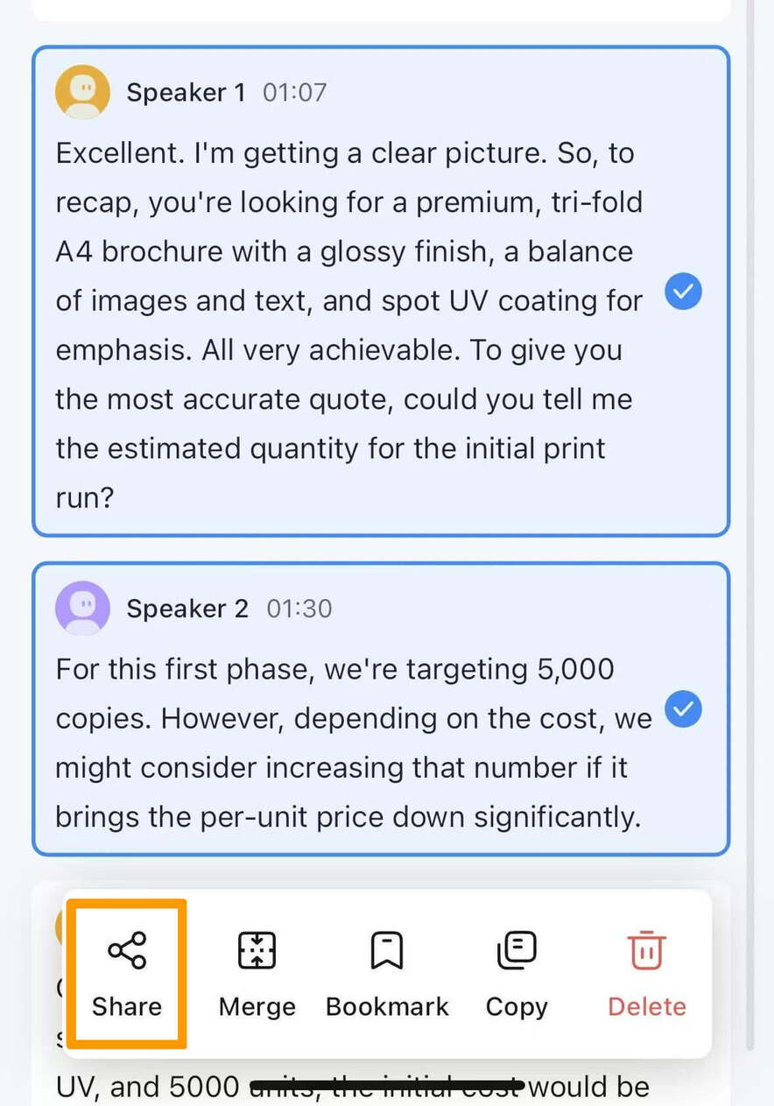Open Speaker 1 yellow avatar
Viewport: 774px width, 1106px height.
pos(82,91)
